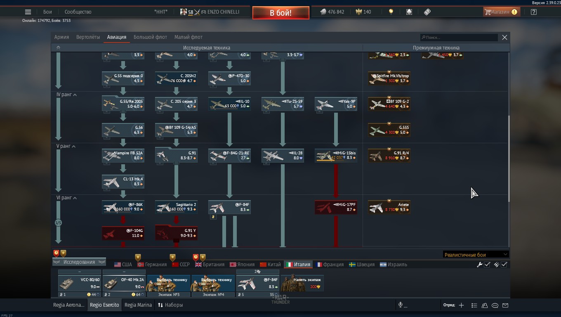Select the Германия nation tab
561x317 pixels.
tap(152, 265)
